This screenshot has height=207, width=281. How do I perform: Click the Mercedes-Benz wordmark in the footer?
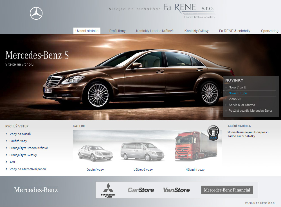click(x=36, y=190)
